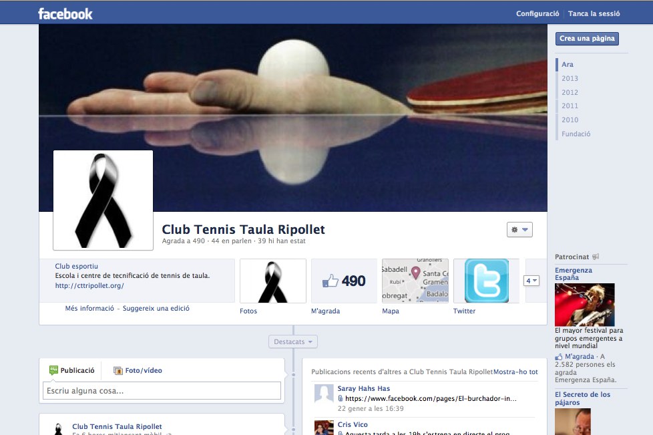Expand more app tiles with 4 dropdown
This screenshot has width=653, height=435.
[531, 281]
